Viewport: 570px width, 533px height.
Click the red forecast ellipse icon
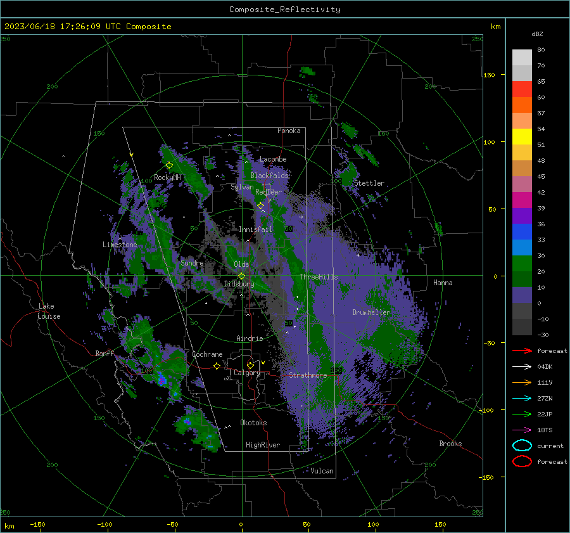pyautogui.click(x=522, y=461)
